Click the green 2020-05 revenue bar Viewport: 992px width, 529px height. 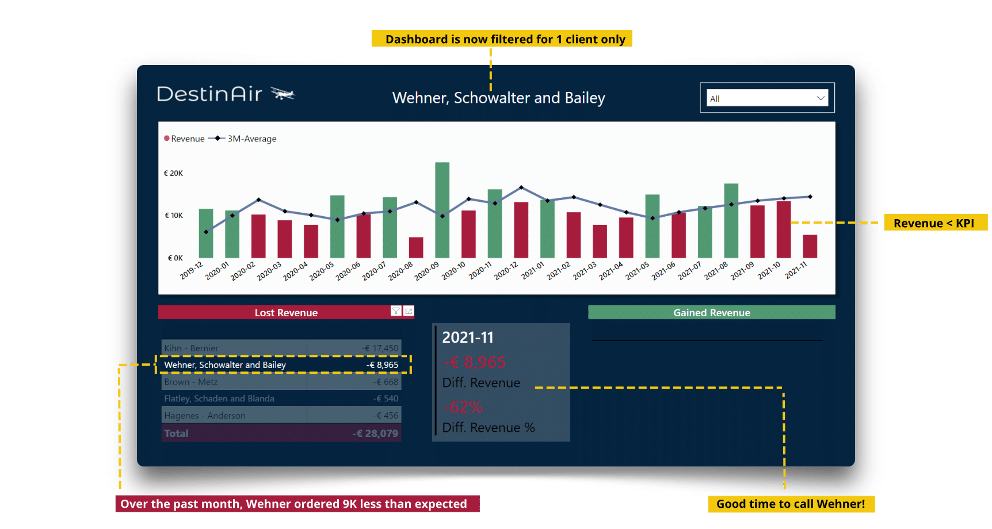pos(337,227)
